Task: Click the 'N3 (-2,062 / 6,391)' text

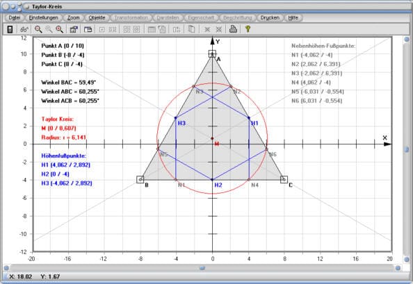Action: coord(316,74)
